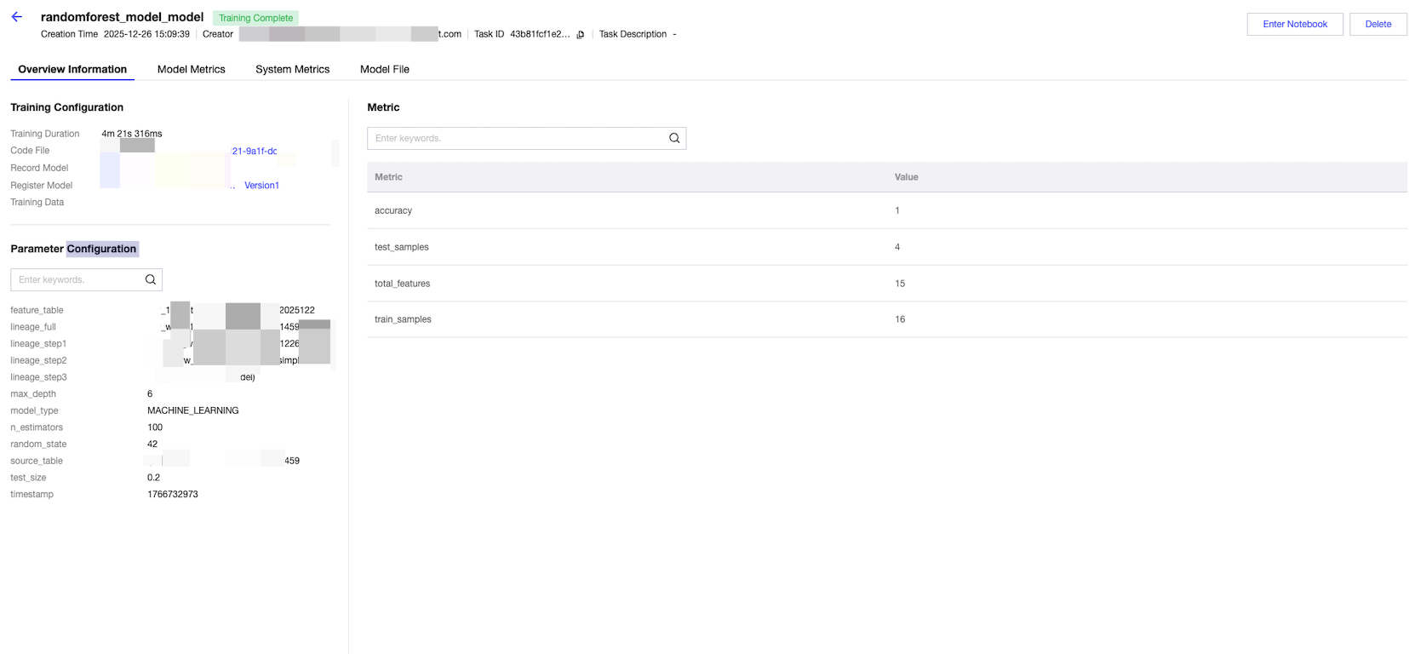Click the Value column header
This screenshot has width=1409, height=654.
click(906, 177)
